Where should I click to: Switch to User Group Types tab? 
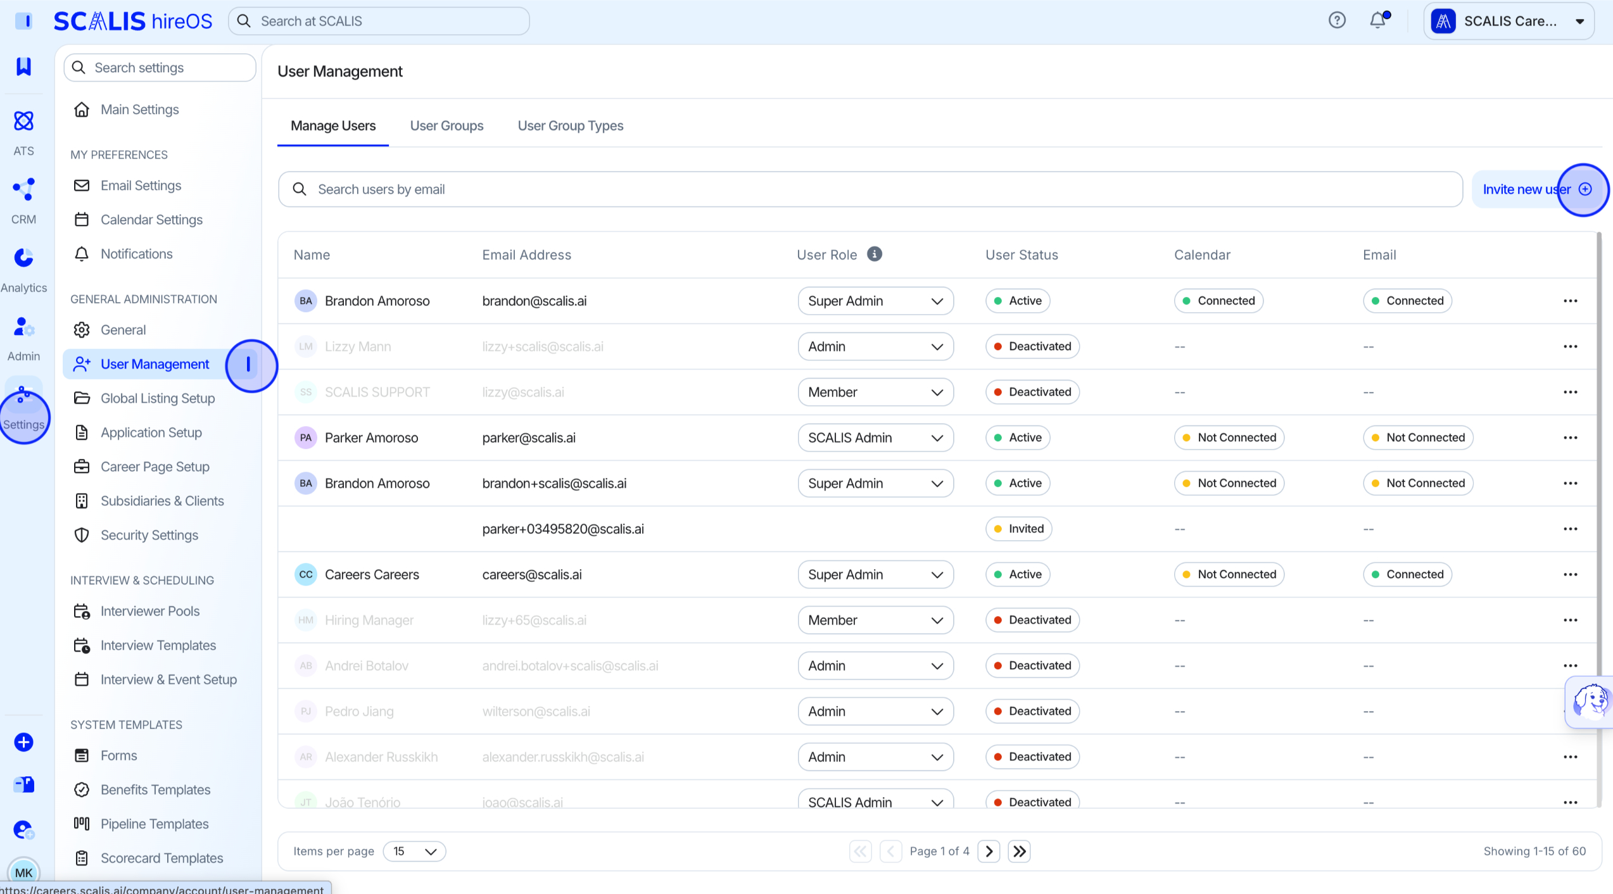coord(570,125)
